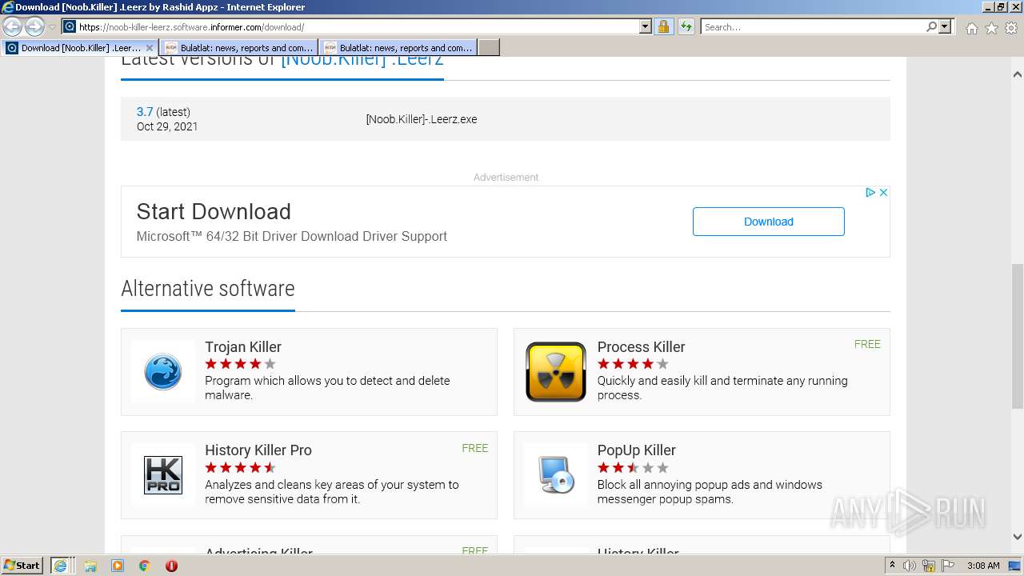Open the recent pages dropdown arrow

[52, 27]
